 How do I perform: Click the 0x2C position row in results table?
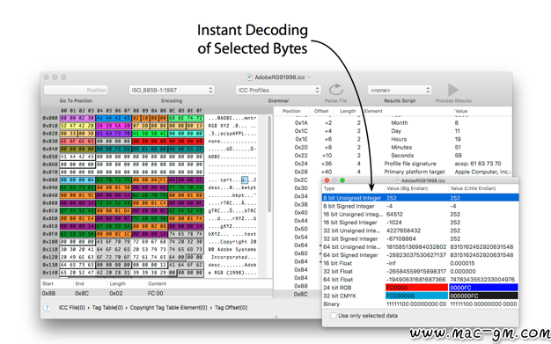301,179
